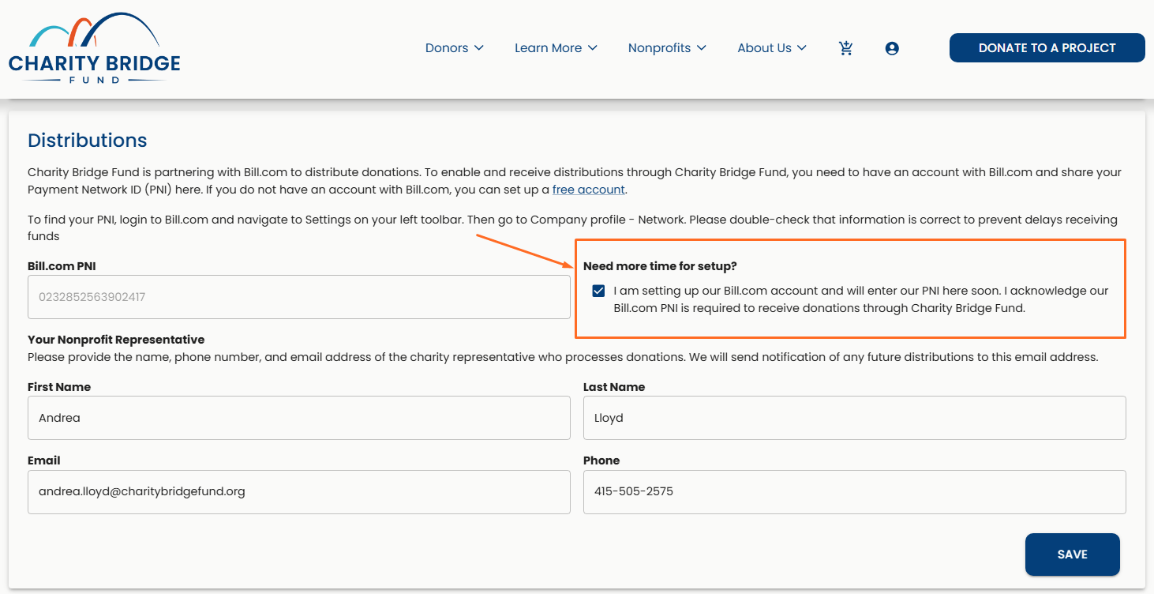The height and width of the screenshot is (594, 1154).
Task: Expand the Nonprofits dropdown menu
Action: click(x=668, y=48)
